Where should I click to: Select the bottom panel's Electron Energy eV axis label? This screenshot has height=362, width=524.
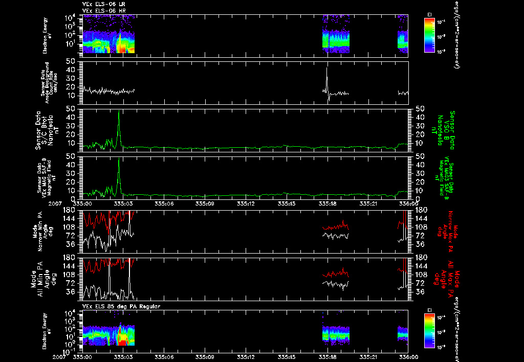click(x=47, y=331)
